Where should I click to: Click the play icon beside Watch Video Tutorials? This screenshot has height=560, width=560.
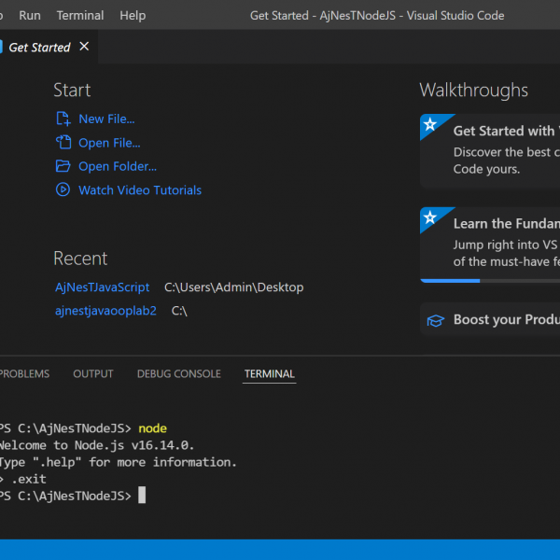tap(63, 189)
